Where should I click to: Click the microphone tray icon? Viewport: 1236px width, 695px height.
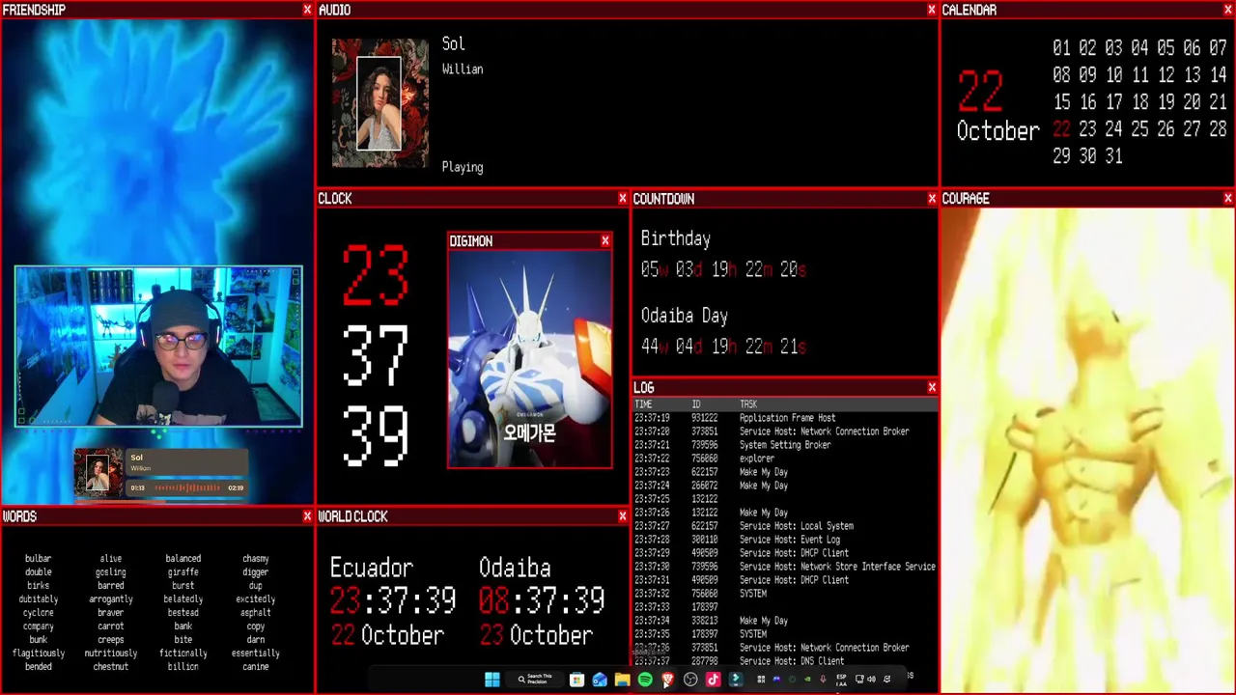[823, 680]
